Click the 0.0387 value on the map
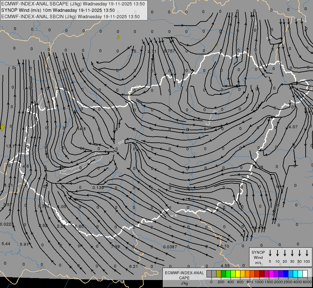This screenshot has width=313, height=288. [x=170, y=247]
